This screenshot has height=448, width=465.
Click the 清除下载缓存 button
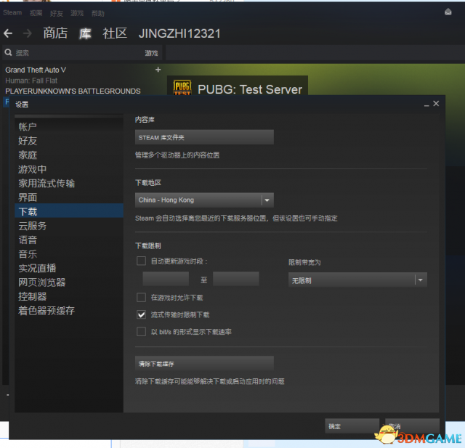click(204, 363)
